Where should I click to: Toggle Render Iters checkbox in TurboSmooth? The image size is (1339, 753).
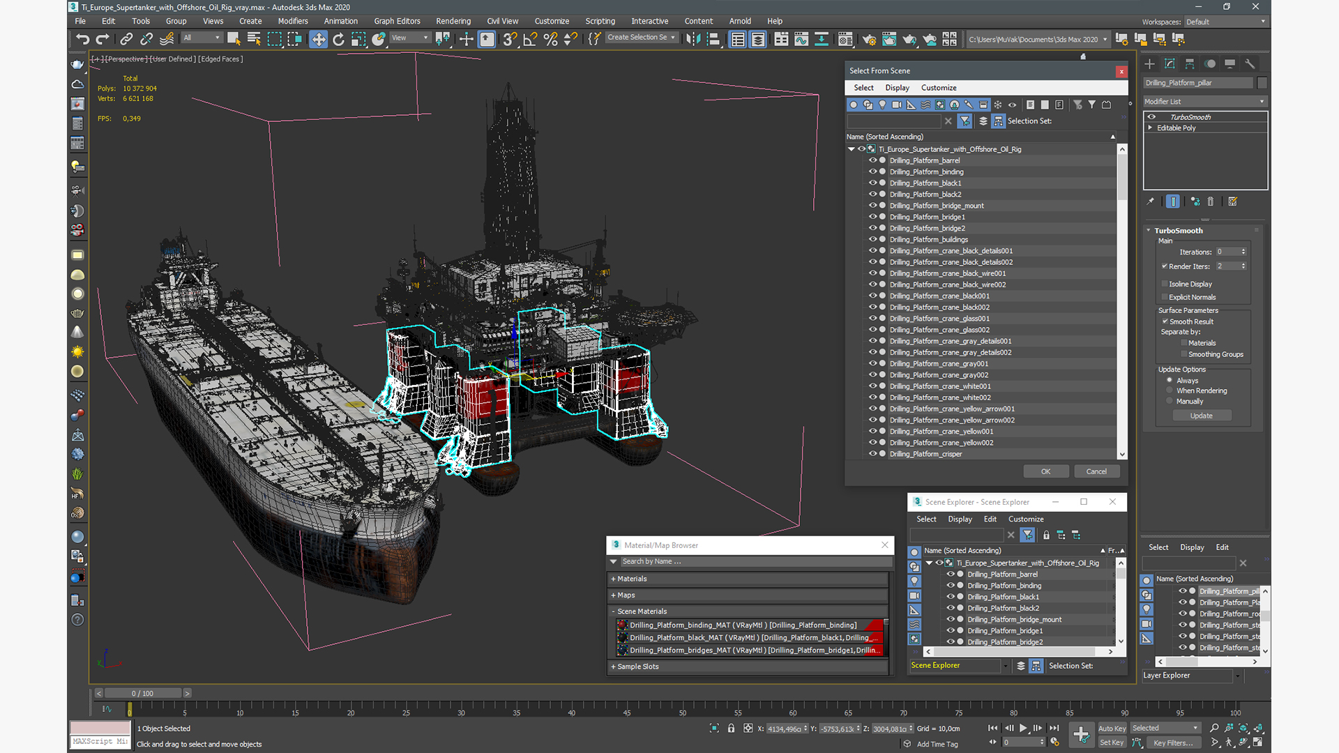coord(1165,266)
